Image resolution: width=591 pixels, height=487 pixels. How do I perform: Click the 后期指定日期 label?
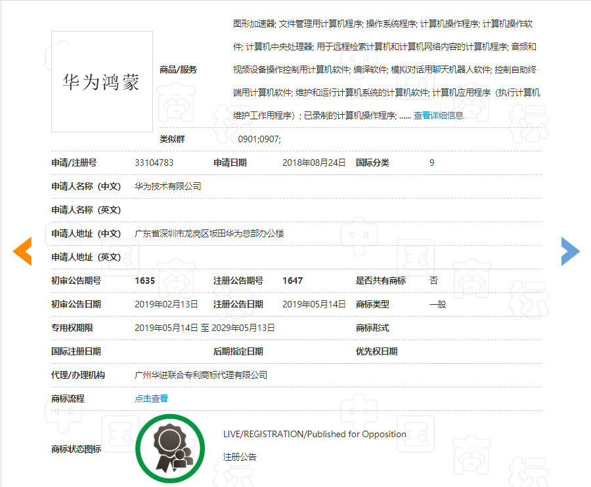238,351
